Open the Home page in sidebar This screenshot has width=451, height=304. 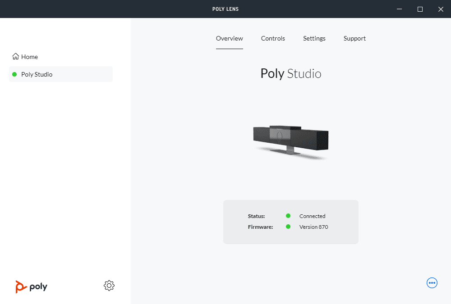click(25, 57)
